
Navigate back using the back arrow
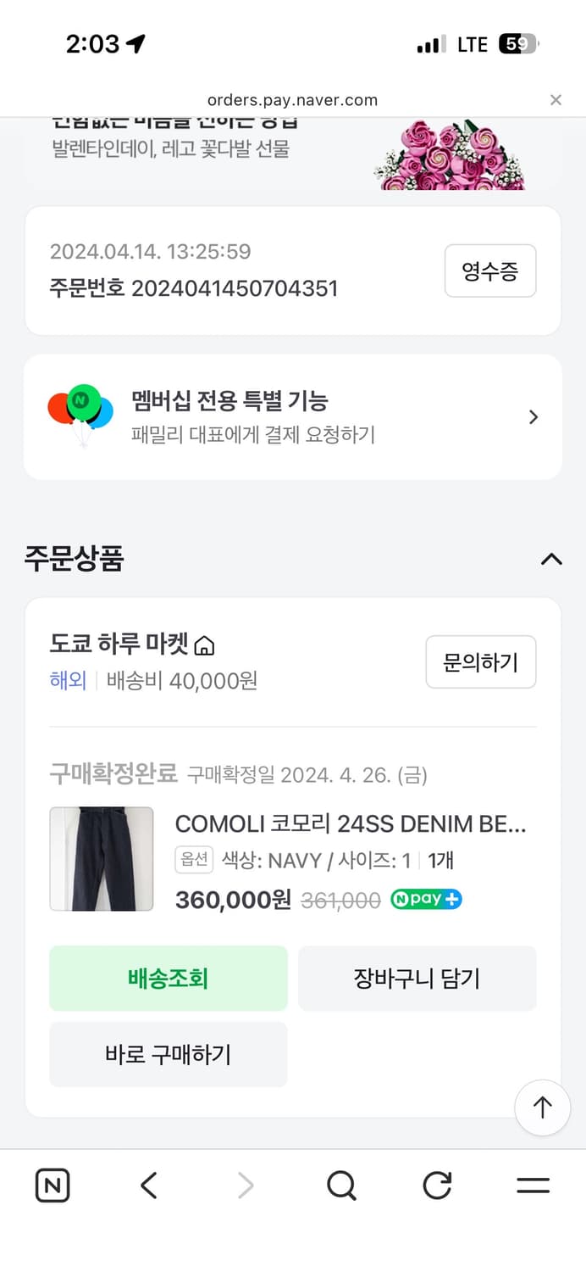coord(148,1186)
